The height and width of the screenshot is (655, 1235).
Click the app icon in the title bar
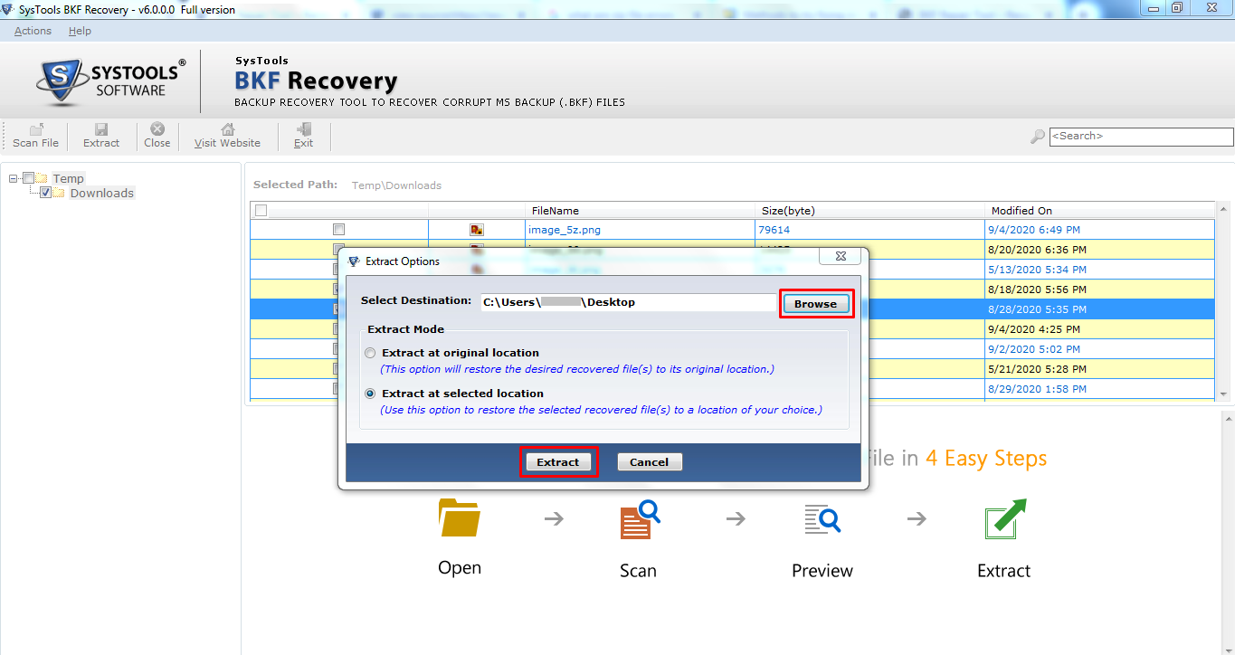point(9,10)
